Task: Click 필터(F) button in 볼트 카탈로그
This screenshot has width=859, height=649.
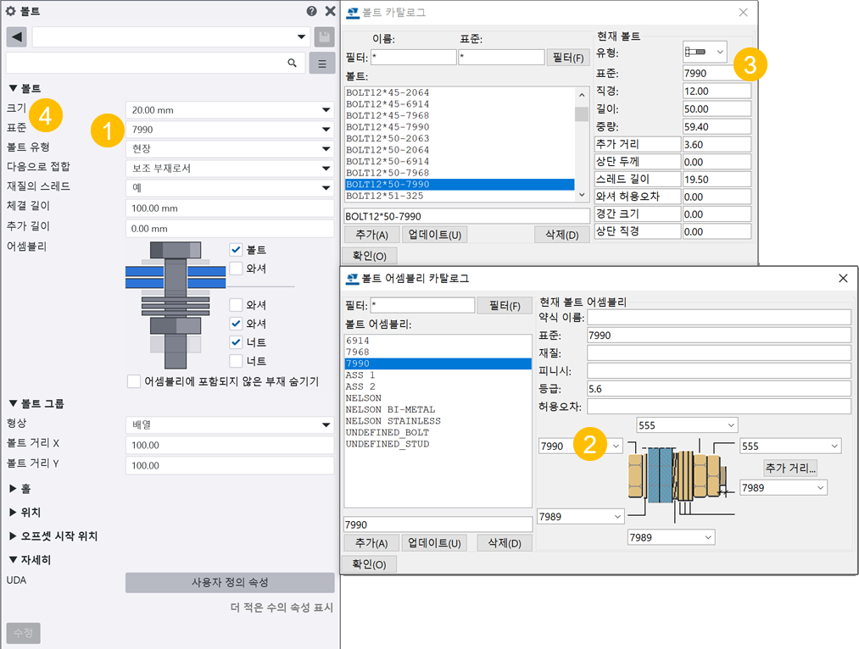Action: coord(568,58)
